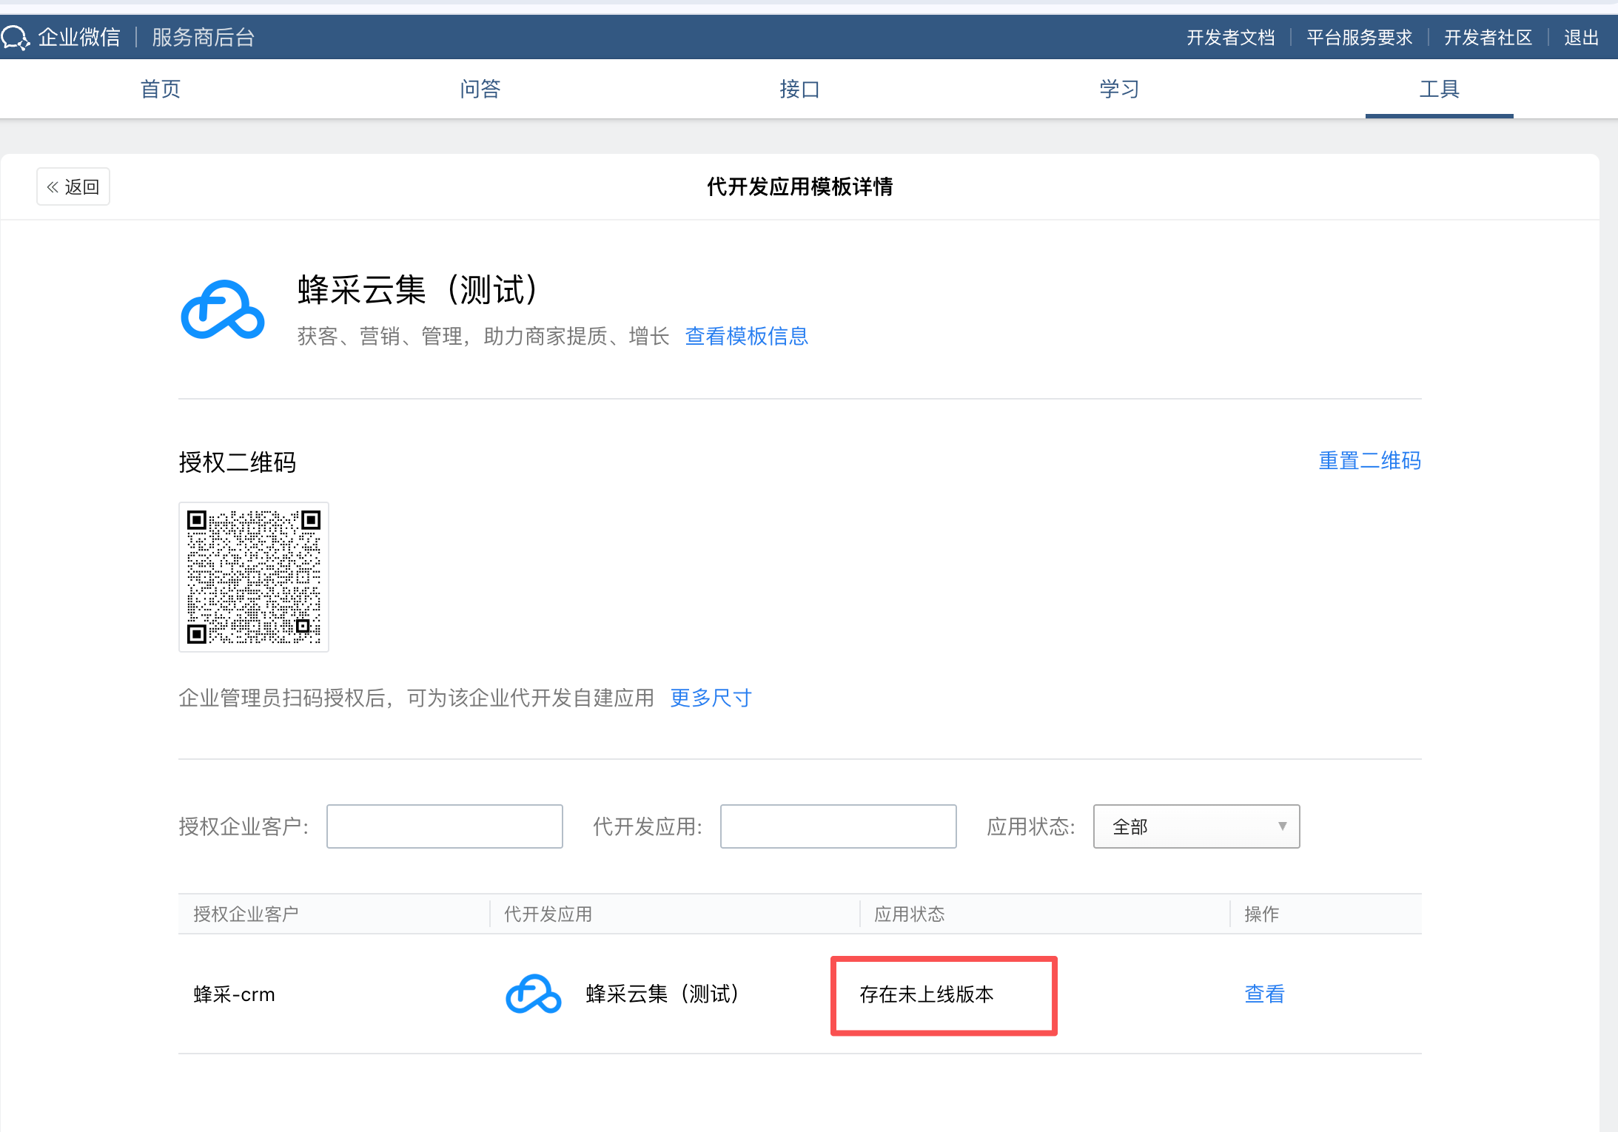The height and width of the screenshot is (1132, 1618).
Task: Open 开发者文档 in top bar
Action: (x=1230, y=38)
